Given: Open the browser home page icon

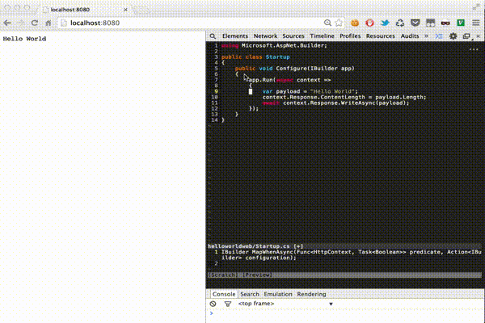Looking at the screenshot, I should 48,23.
